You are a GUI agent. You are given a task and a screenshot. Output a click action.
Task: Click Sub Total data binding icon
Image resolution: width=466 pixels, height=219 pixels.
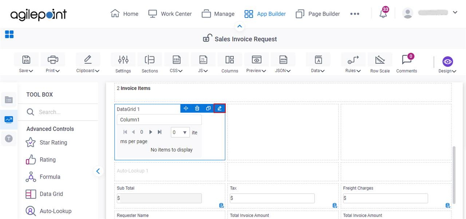(221, 206)
